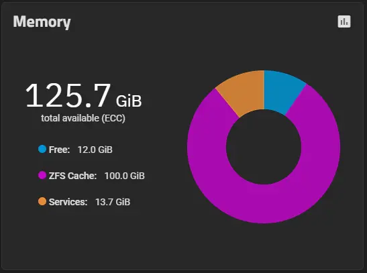Click the GiB unit label

(x=129, y=101)
